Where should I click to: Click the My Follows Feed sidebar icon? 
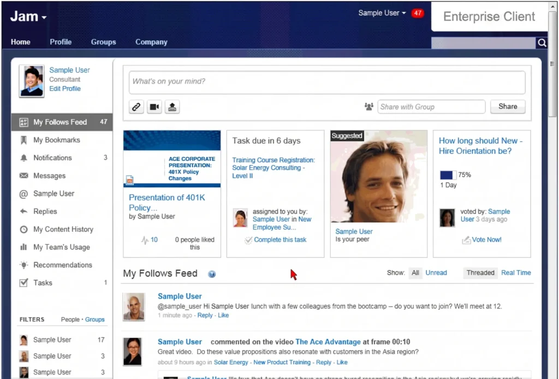click(x=23, y=122)
